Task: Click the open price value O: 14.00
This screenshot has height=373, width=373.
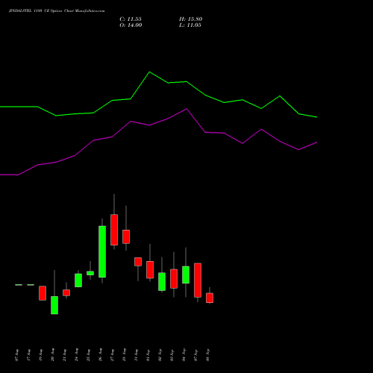Action: point(131,25)
